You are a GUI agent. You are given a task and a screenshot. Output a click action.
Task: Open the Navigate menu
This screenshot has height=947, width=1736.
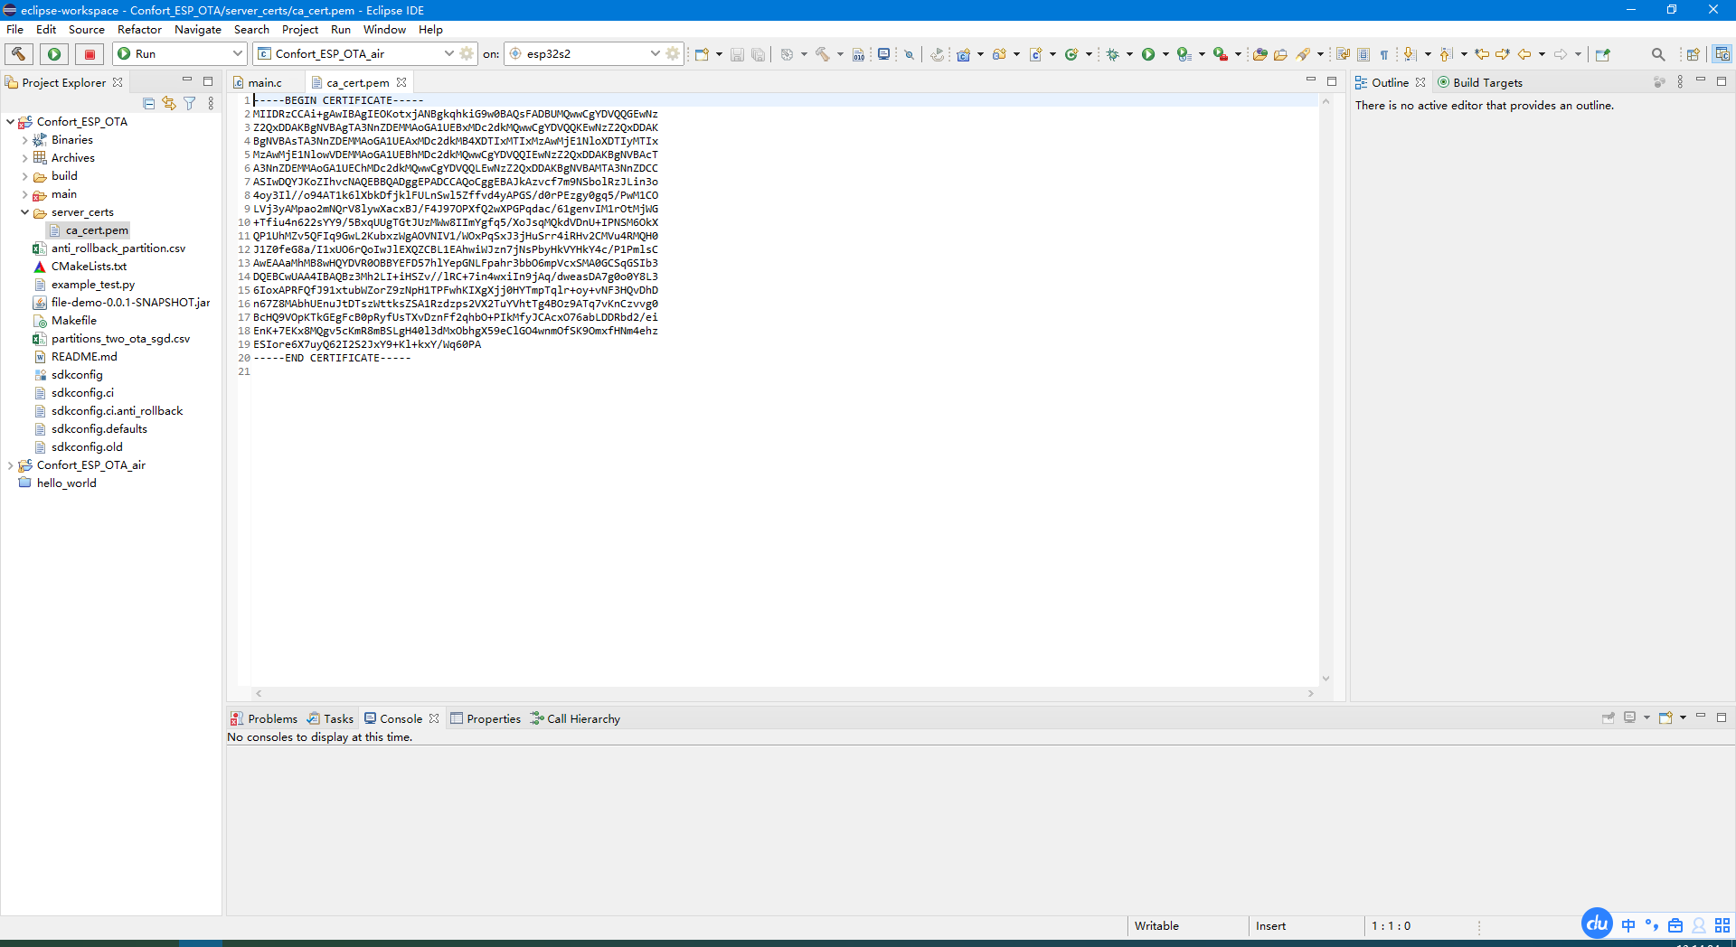(198, 29)
